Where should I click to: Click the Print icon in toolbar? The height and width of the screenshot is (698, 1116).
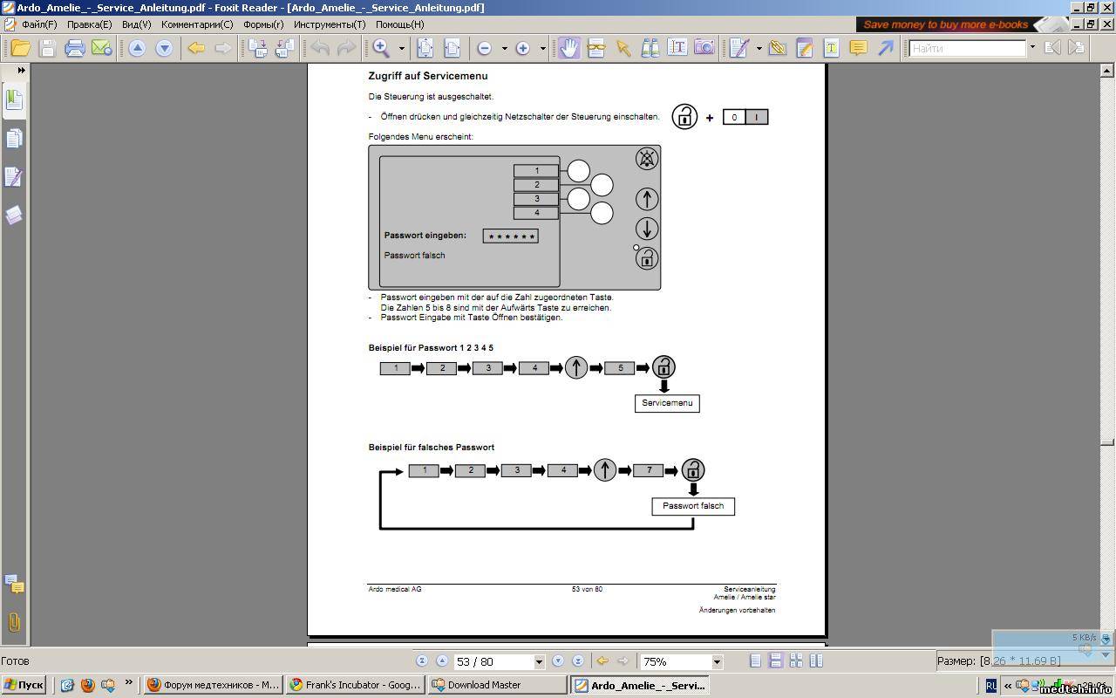[74, 48]
